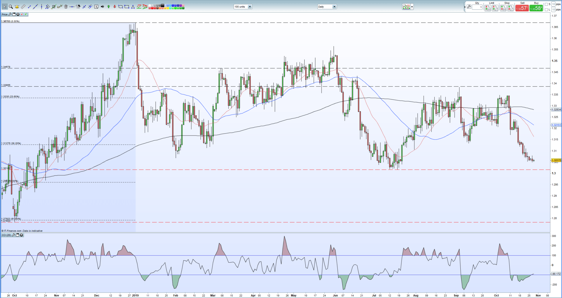Move Price panel up with green arrow

26,14
